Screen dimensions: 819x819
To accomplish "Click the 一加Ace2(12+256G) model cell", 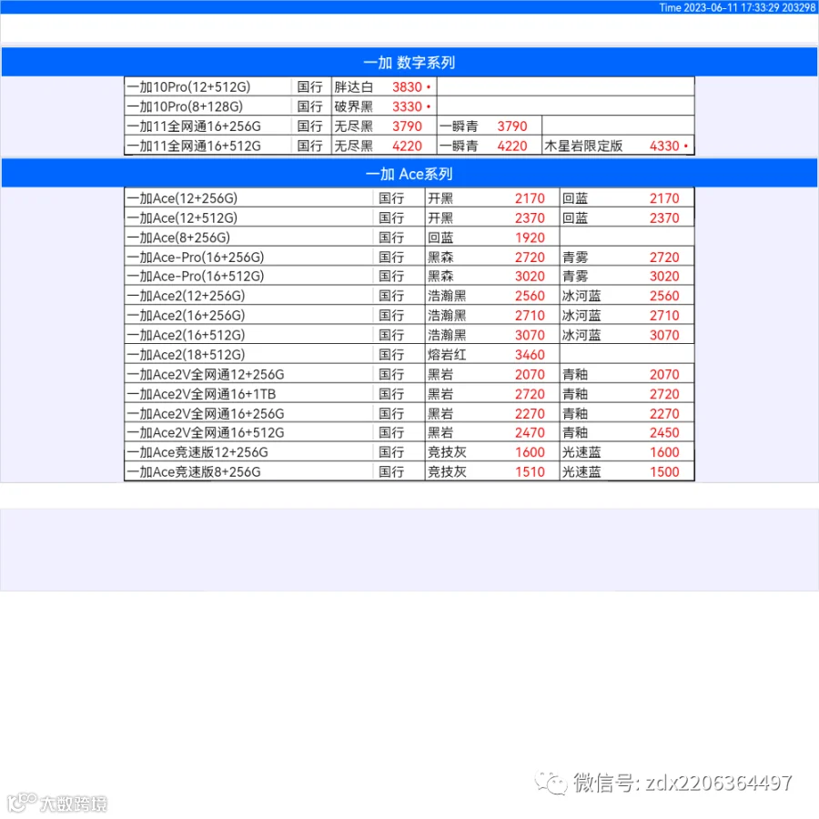I will 248,296.
